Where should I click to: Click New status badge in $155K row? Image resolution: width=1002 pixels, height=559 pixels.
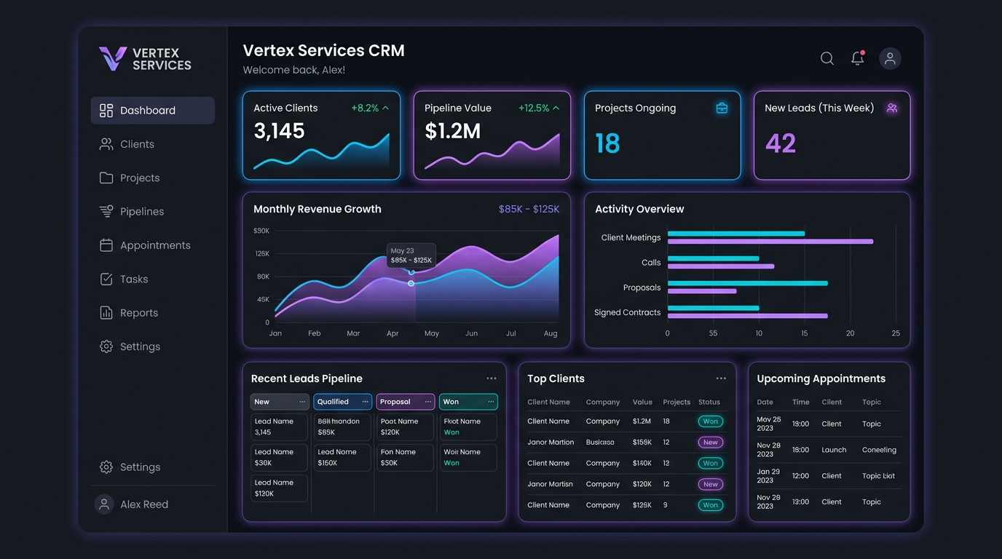click(x=711, y=442)
